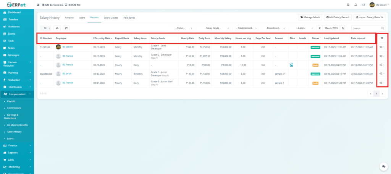Switch to the Paid Bands tab

(x=129, y=18)
